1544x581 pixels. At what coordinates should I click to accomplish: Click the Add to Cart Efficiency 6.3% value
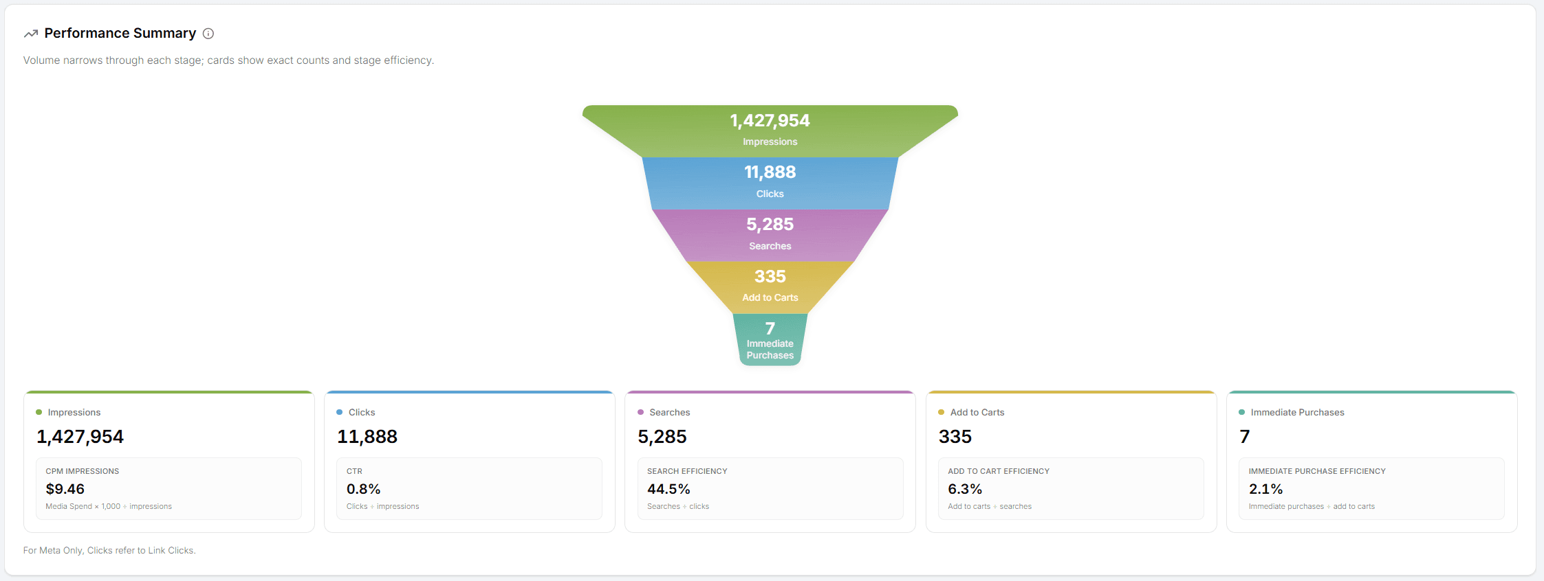click(x=965, y=489)
